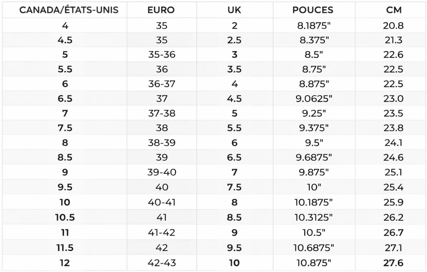The width and height of the screenshot is (427, 272).
Task: Click the 10.6875" inches cell
Action: coord(314,248)
